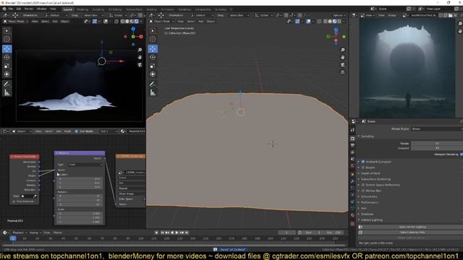Toggle Viewport Denoising checkbox
Screen dimensions: 463x260
pos(462,154)
